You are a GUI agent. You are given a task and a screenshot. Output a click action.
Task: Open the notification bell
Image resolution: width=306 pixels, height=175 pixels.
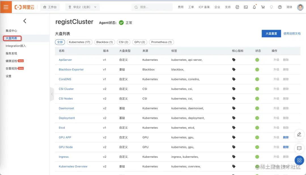[254, 7]
